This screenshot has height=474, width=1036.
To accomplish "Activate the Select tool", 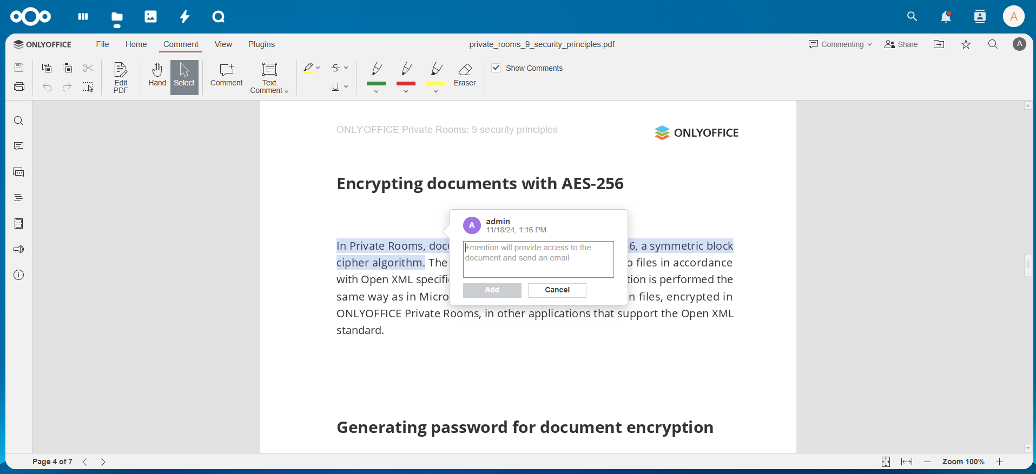I will coord(184,77).
